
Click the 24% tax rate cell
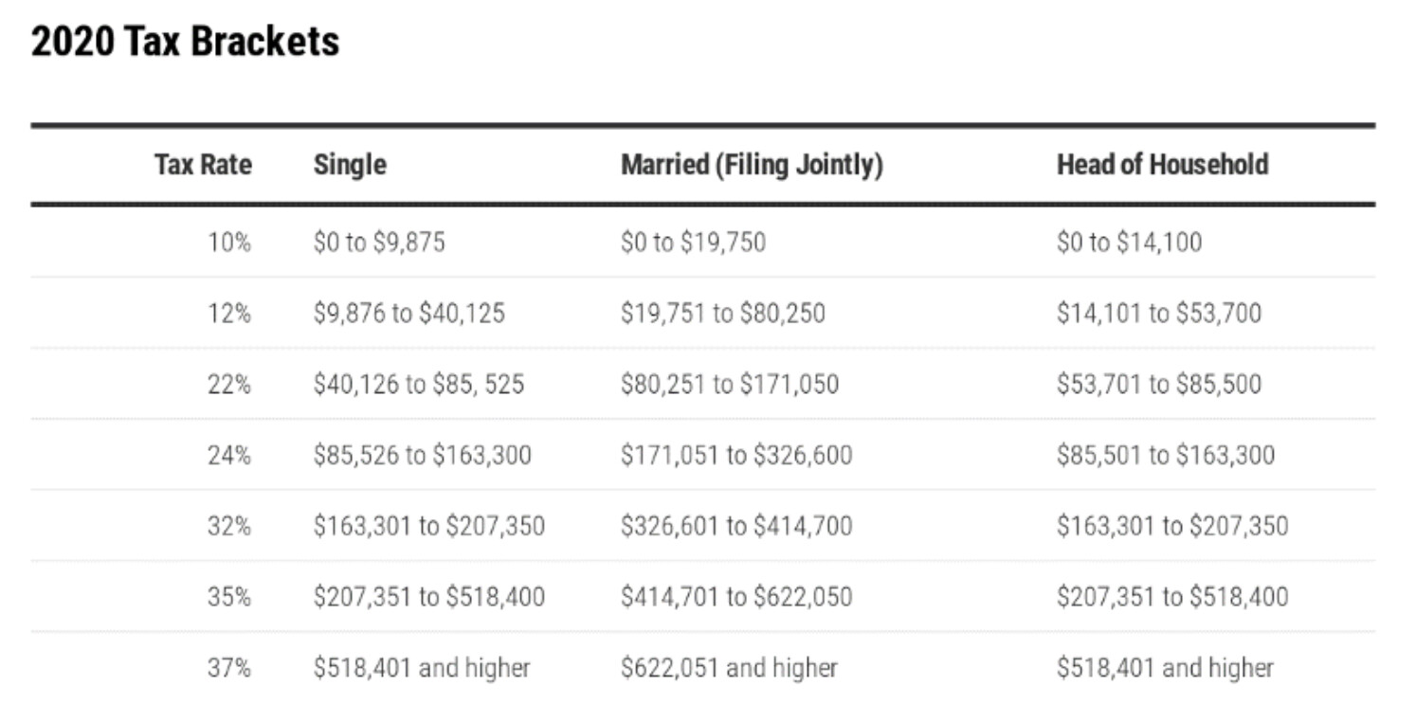point(229,456)
